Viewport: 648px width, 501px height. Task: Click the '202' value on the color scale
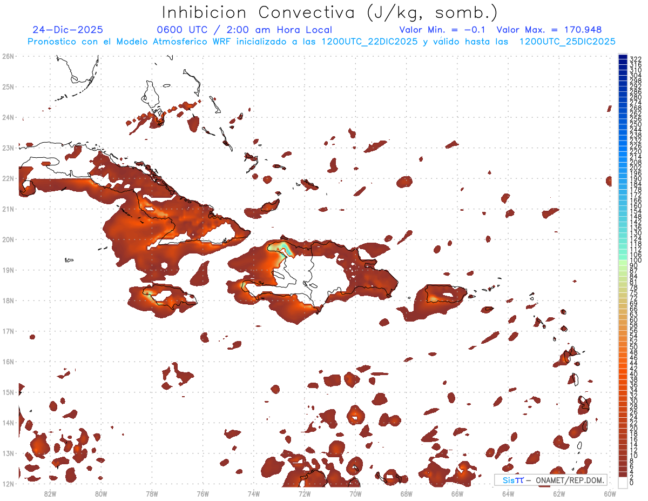click(x=636, y=168)
